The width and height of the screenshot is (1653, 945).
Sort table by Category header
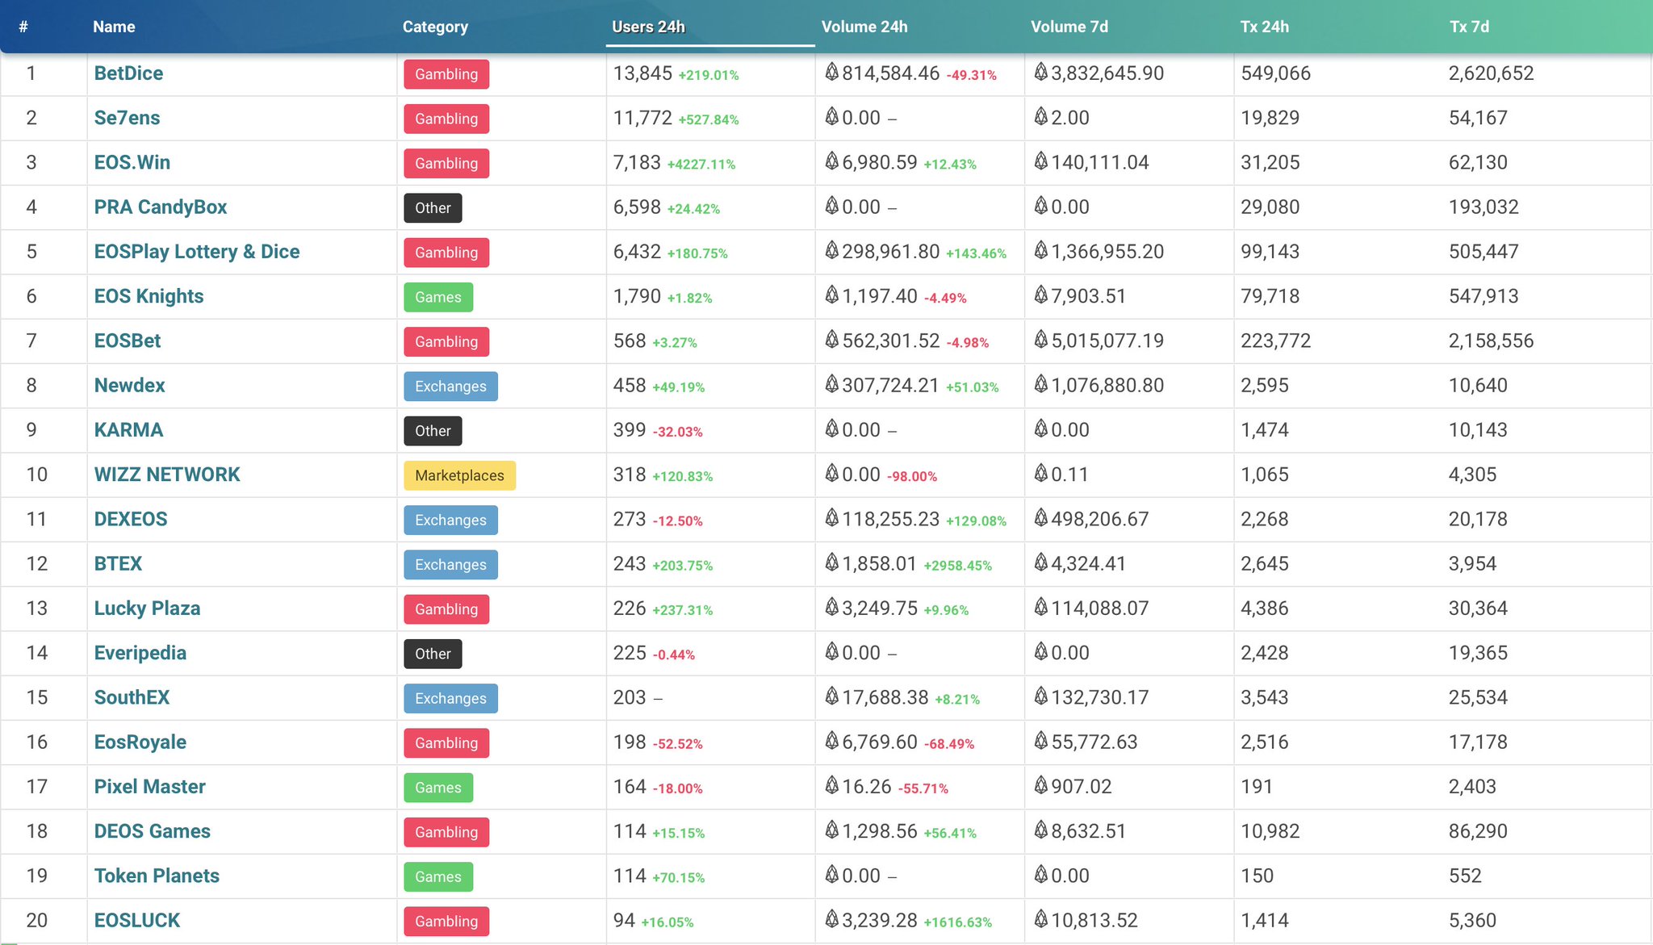click(435, 27)
